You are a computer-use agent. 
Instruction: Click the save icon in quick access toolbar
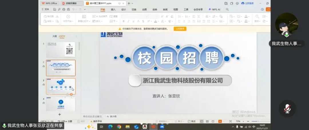[x=55, y=9]
